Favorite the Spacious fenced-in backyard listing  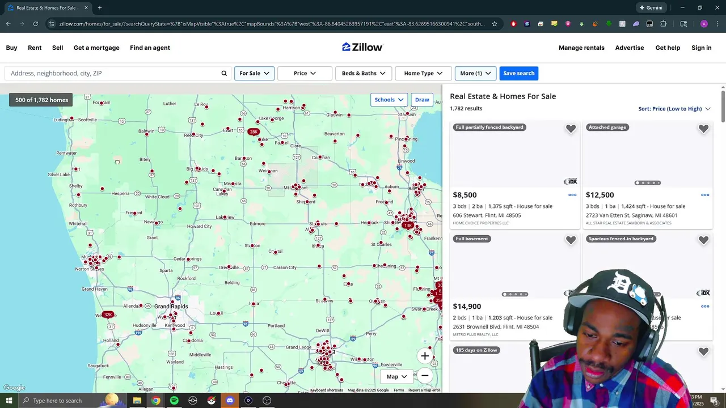703,240
